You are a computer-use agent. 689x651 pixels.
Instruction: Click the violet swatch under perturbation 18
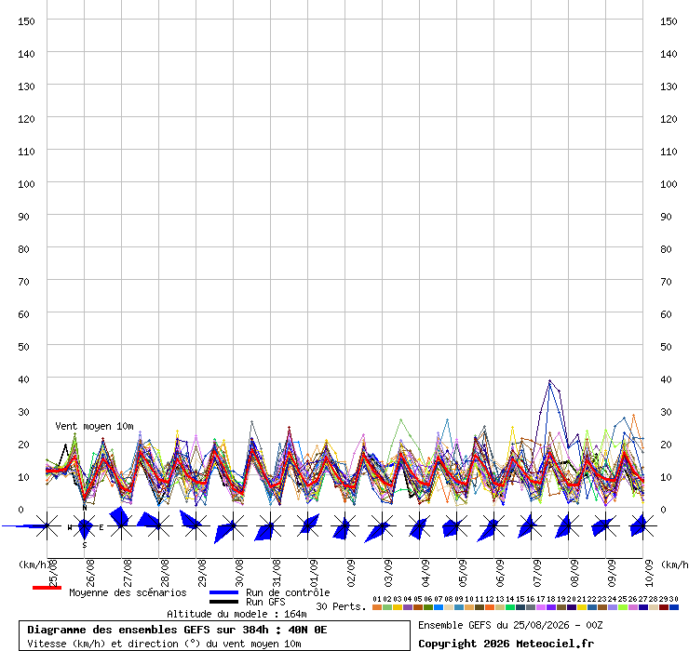point(551,607)
